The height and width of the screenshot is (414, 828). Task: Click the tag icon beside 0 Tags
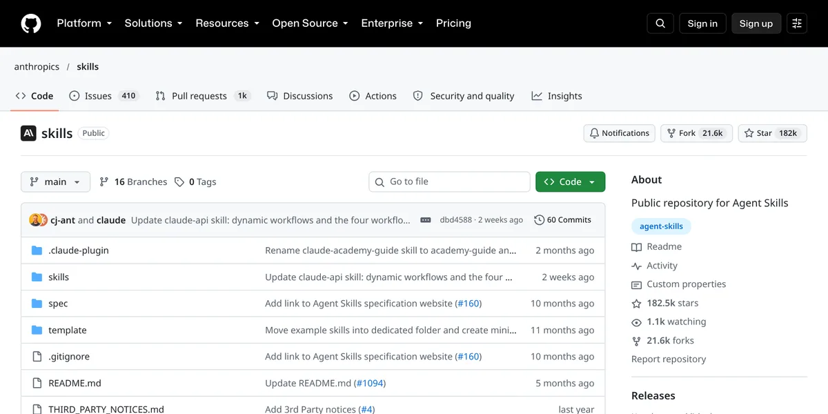coord(179,182)
